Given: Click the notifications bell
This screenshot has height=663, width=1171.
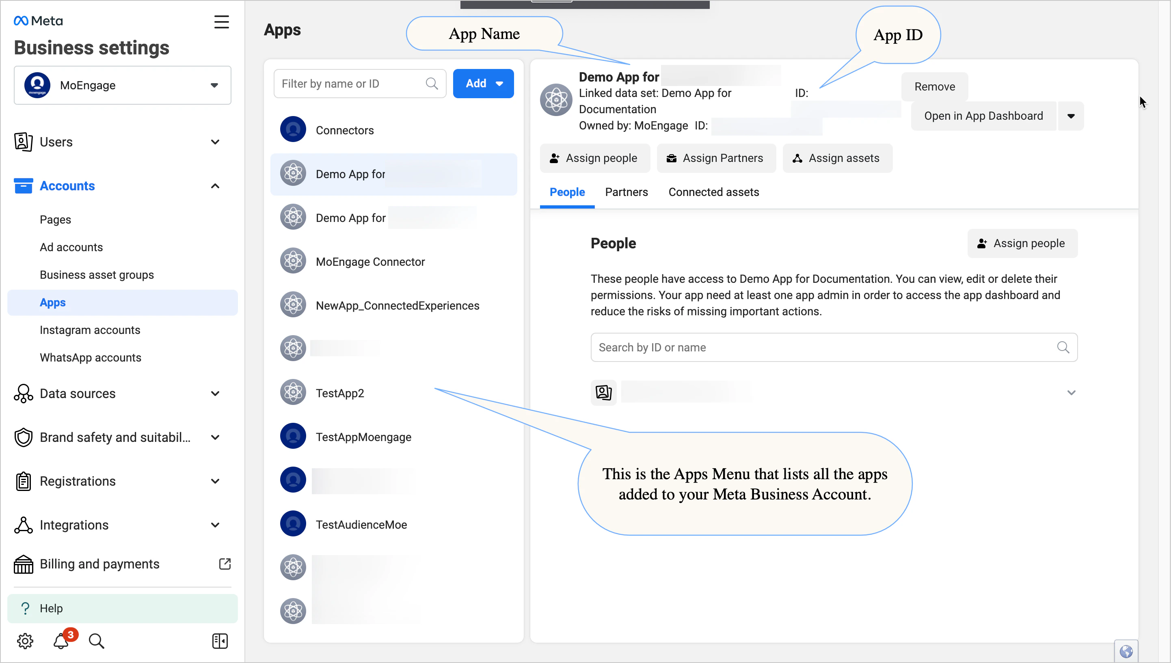Looking at the screenshot, I should coord(61,640).
